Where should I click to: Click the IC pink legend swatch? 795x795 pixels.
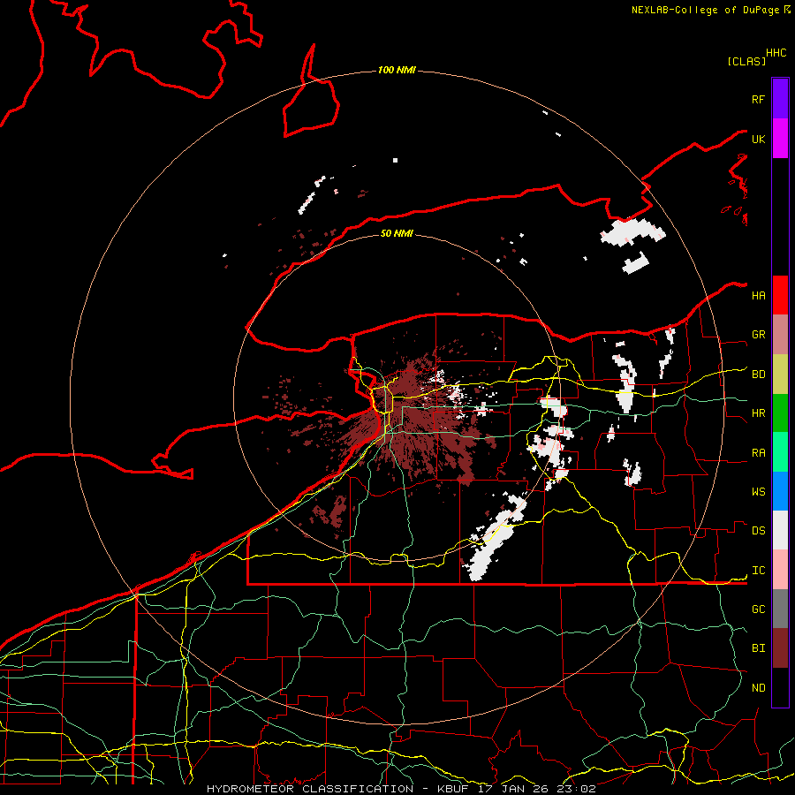780,570
